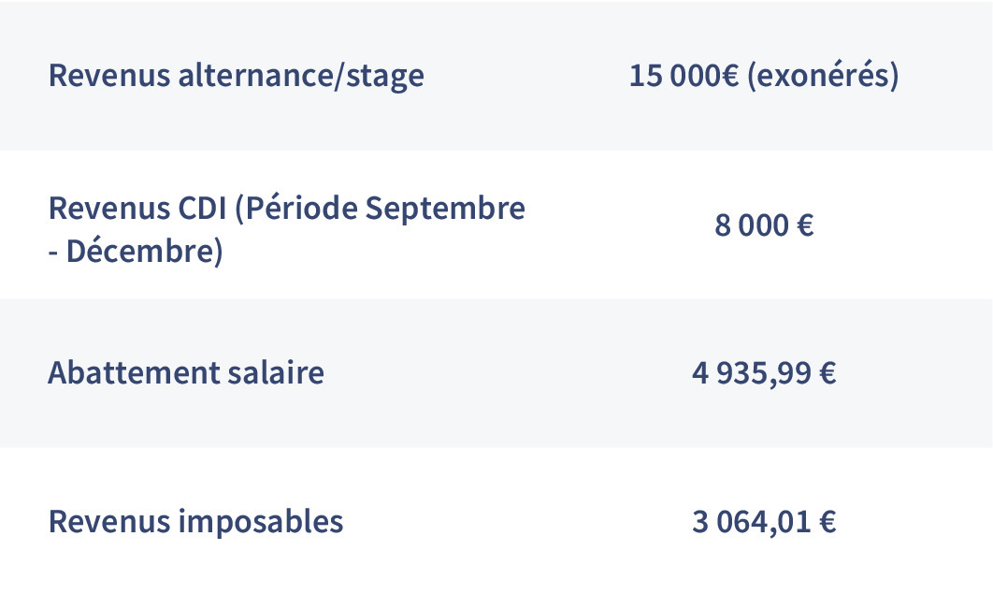Click the euro sign after 8 000
This screenshot has width=993, height=594.
click(x=805, y=225)
